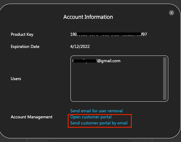Click the Expiration Date label
Screen dimensions: 181x142
(25, 47)
